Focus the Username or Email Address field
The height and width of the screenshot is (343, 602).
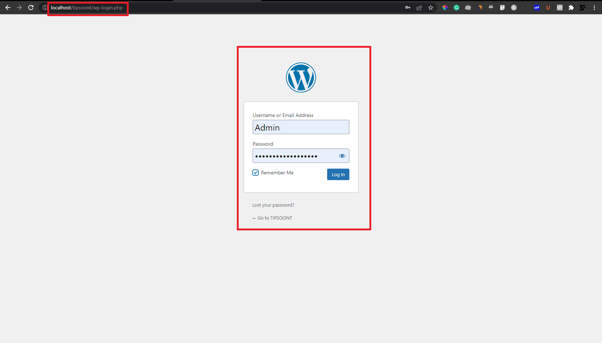pyautogui.click(x=301, y=127)
